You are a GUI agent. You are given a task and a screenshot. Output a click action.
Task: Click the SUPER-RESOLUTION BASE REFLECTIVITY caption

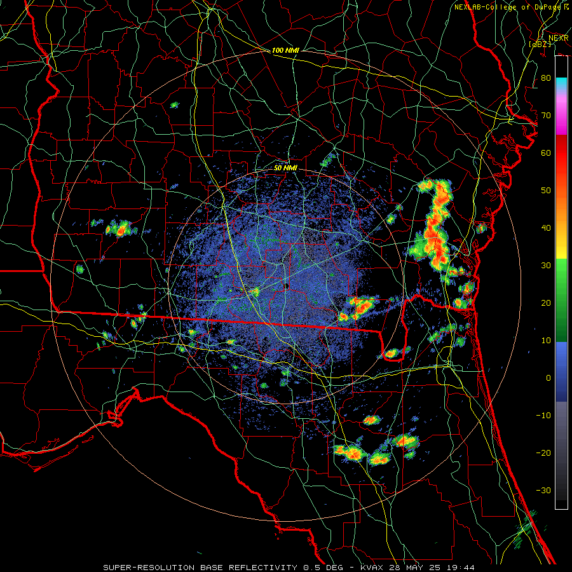pos(200,568)
